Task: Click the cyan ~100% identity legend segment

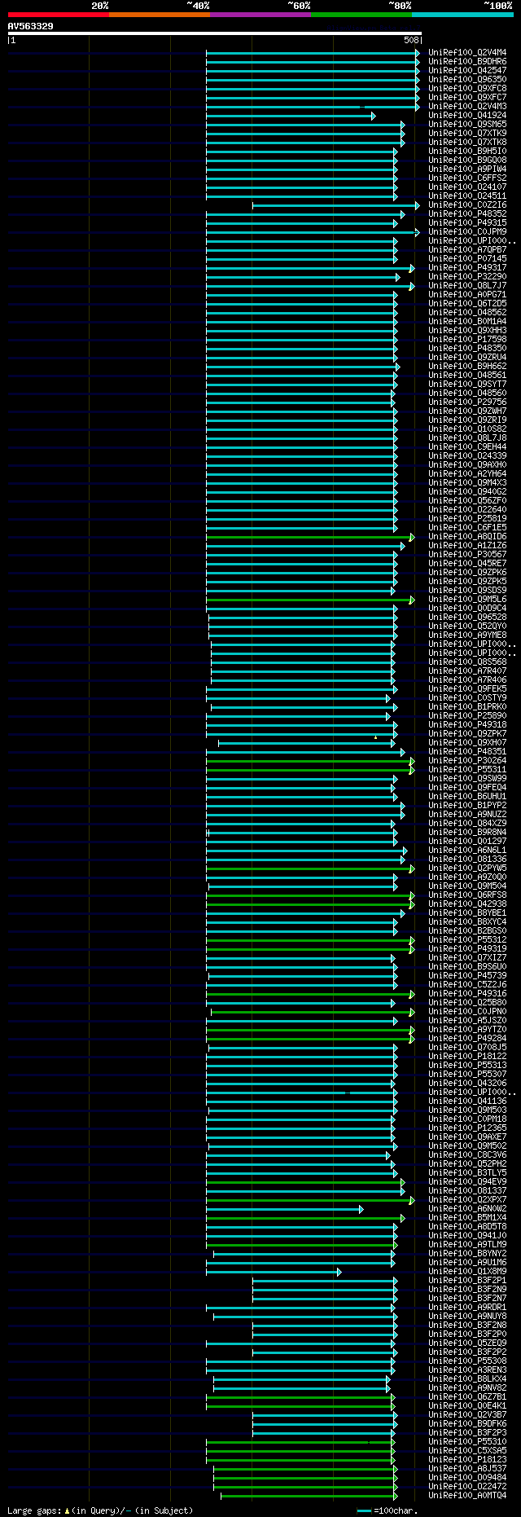Action: tap(462, 15)
